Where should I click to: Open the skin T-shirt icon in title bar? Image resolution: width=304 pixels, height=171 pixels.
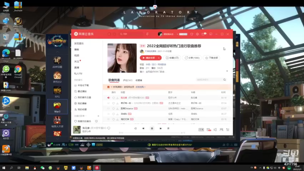tap(192, 34)
